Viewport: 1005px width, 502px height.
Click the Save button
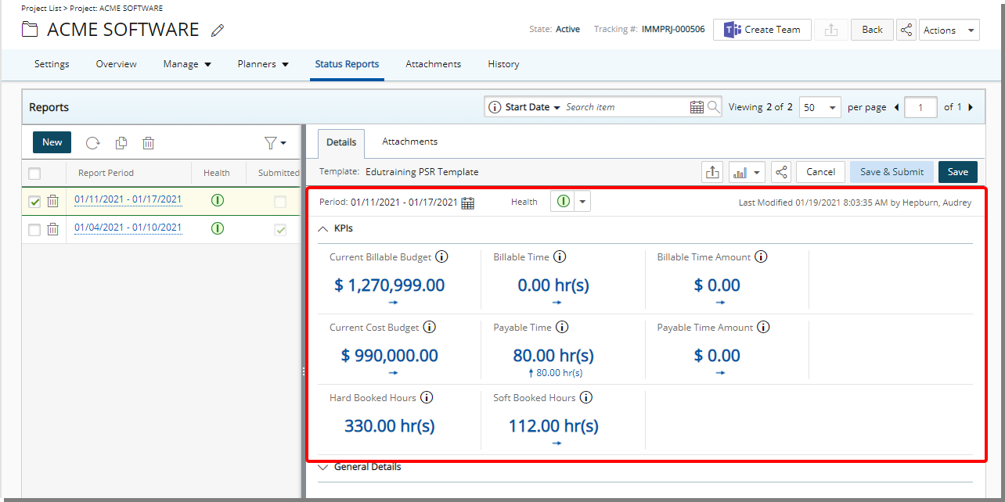click(x=958, y=172)
